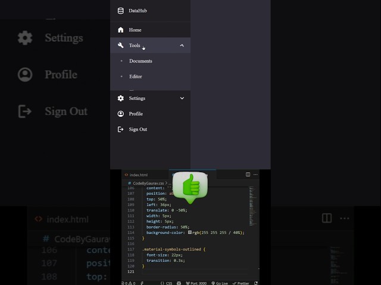
Task: Click the Profile avatar icon in DataHub sidebar
Action: point(120,113)
